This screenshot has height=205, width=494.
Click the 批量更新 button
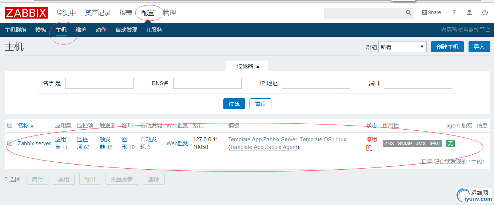pos(122,179)
